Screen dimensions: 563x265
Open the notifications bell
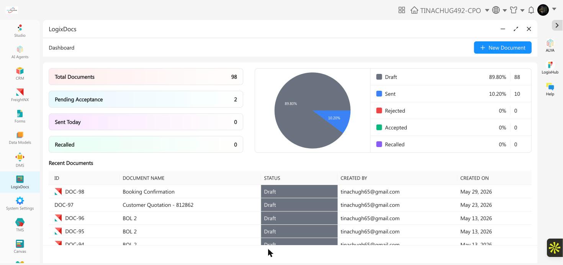[x=531, y=10]
